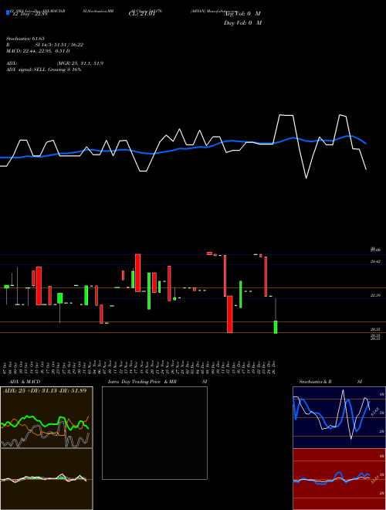Open the ADX indicator chart panel
This screenshot has height=510, width=386.
click(46, 417)
